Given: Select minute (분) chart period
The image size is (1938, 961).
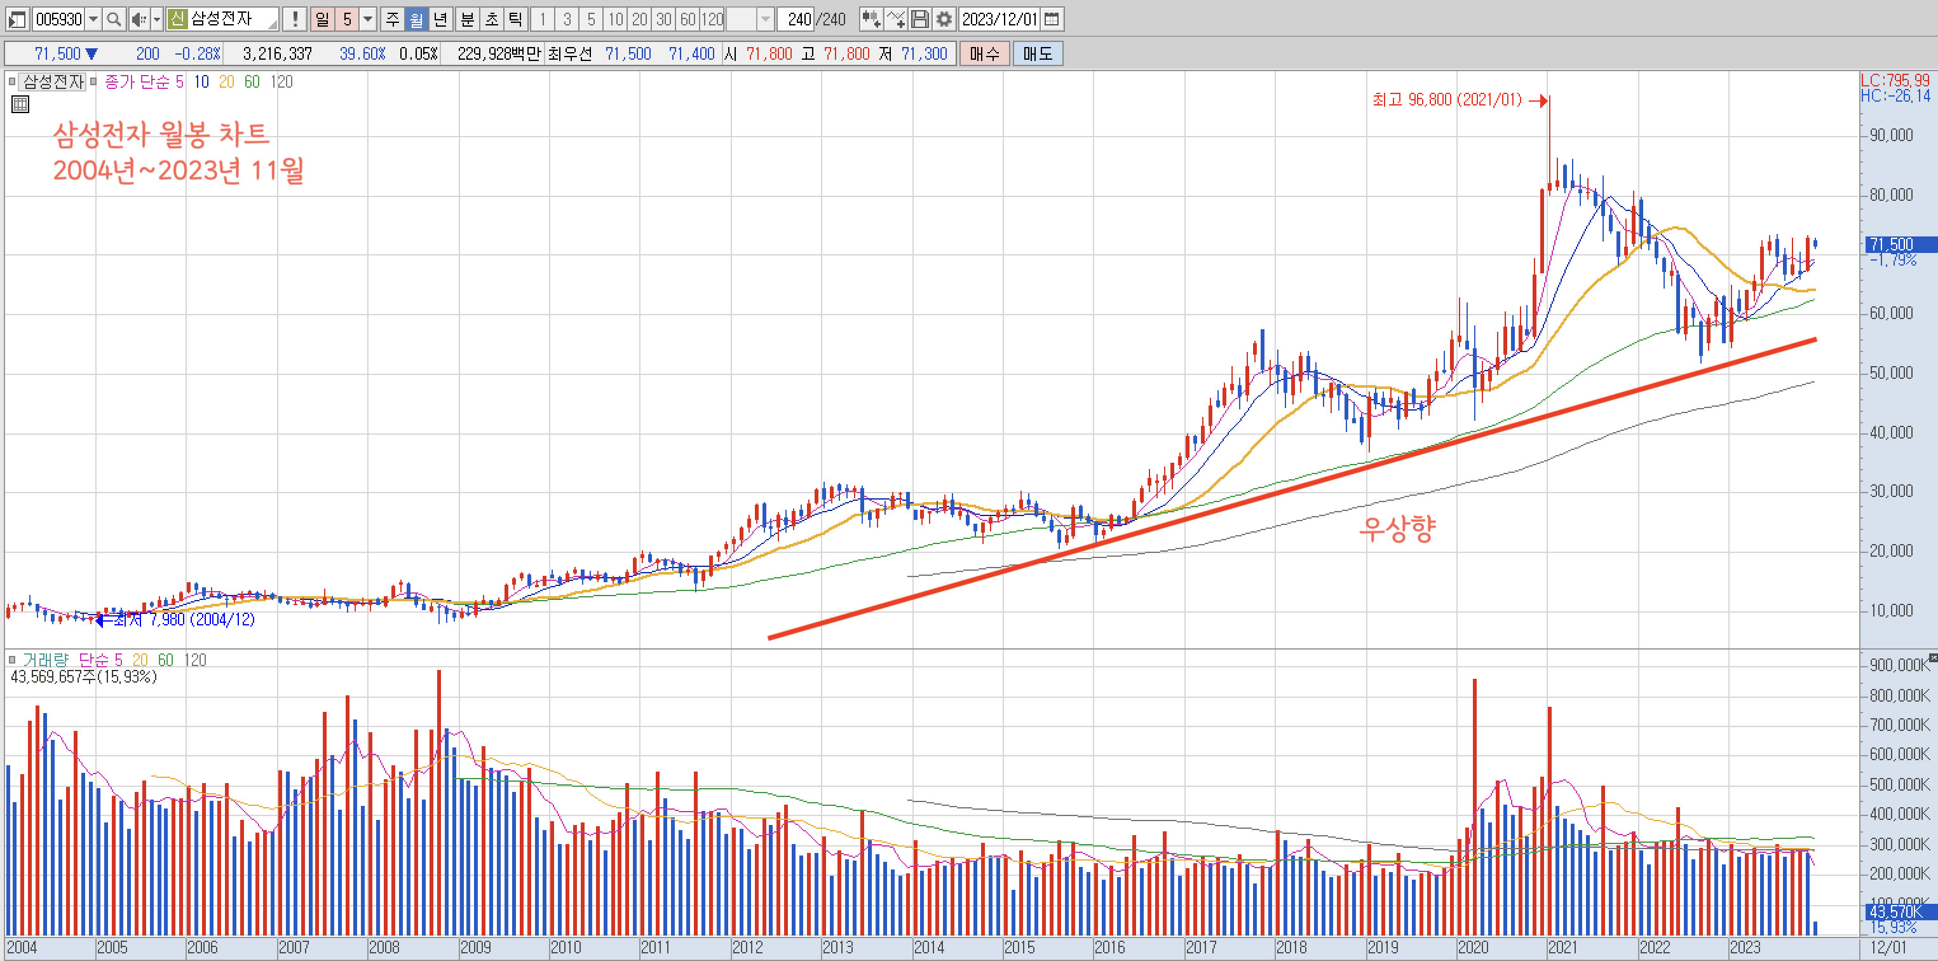Looking at the screenshot, I should click(467, 20).
